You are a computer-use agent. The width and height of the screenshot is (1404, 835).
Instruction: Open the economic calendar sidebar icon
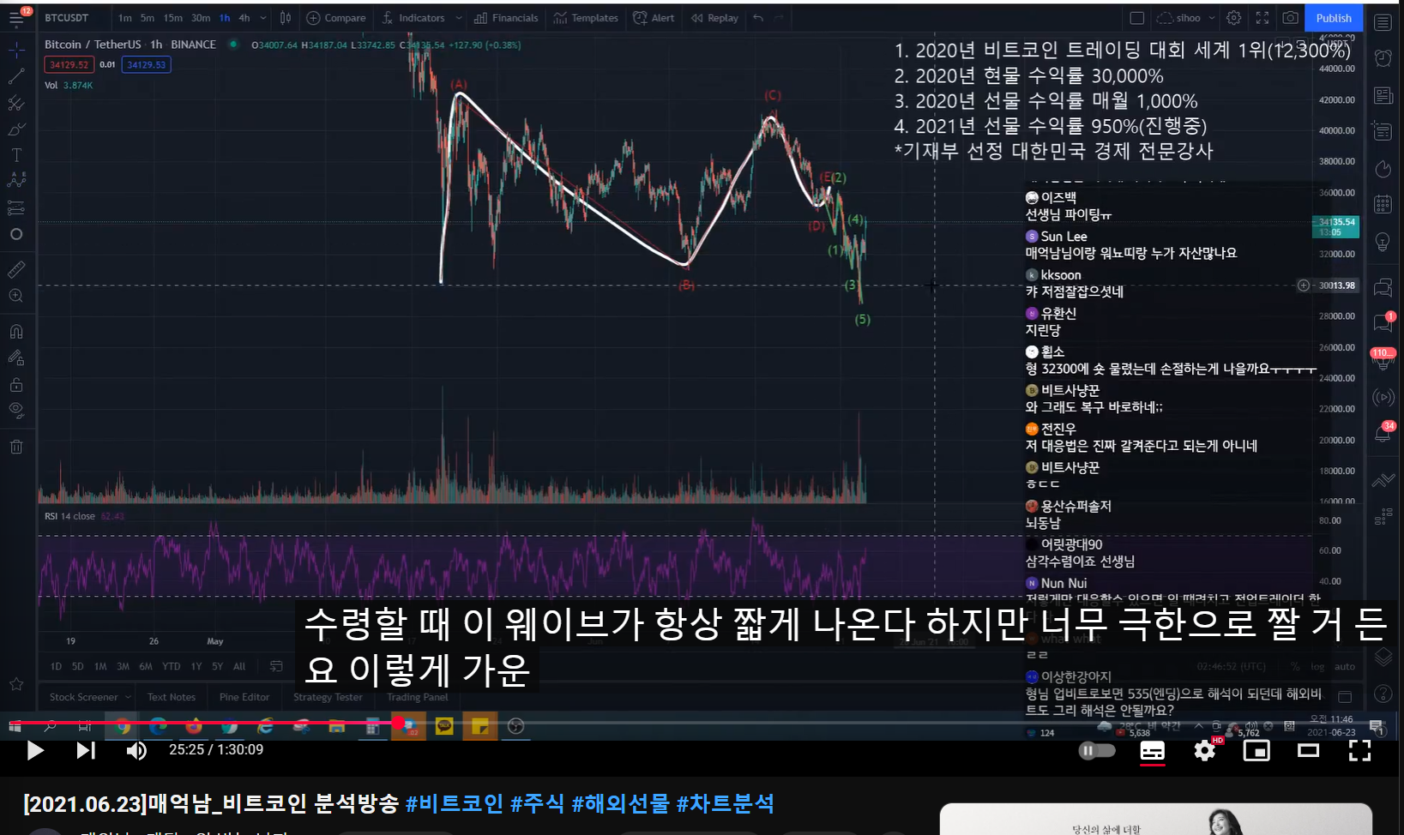[x=1383, y=204]
